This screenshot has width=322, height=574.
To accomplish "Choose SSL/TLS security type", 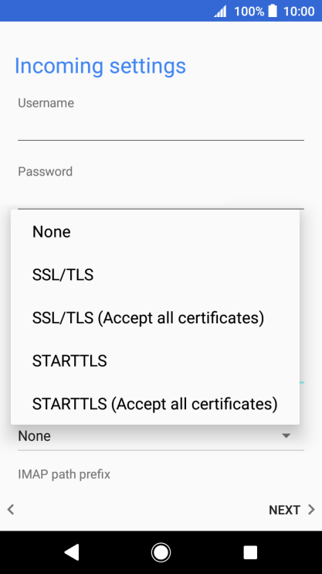I will click(x=155, y=275).
